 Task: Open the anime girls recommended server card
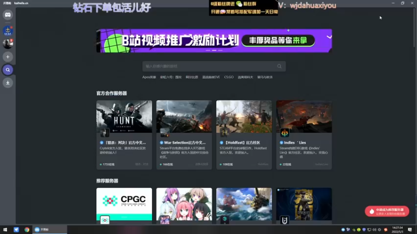point(184,205)
